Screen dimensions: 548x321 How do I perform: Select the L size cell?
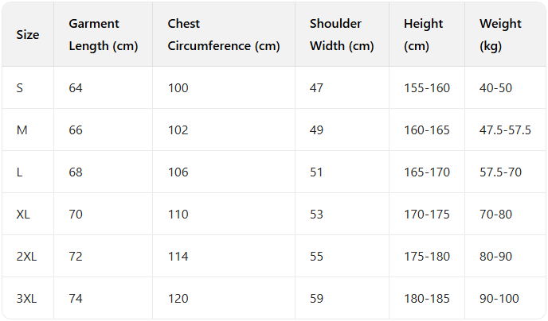pos(20,172)
